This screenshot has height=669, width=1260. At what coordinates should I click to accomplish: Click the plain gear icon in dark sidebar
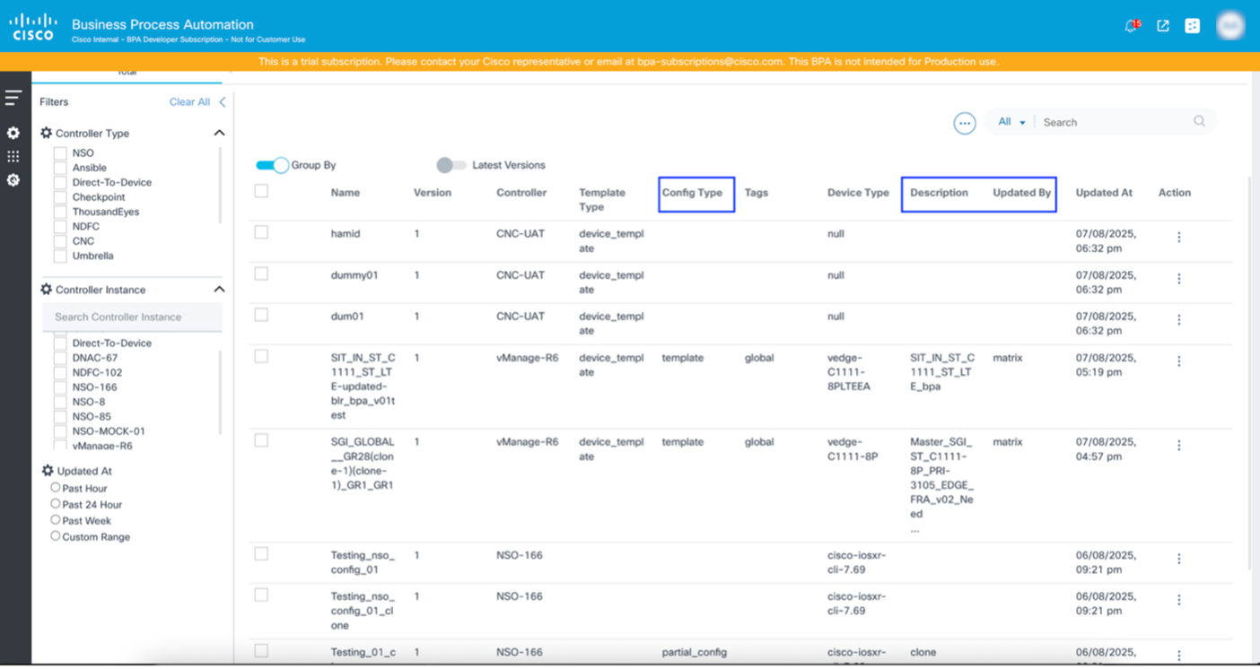point(13,133)
